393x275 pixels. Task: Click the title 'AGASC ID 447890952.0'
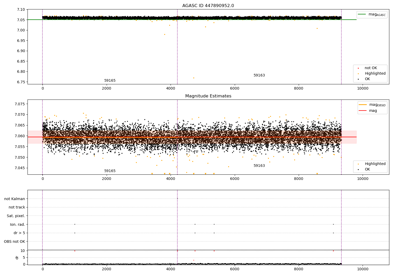208,6
